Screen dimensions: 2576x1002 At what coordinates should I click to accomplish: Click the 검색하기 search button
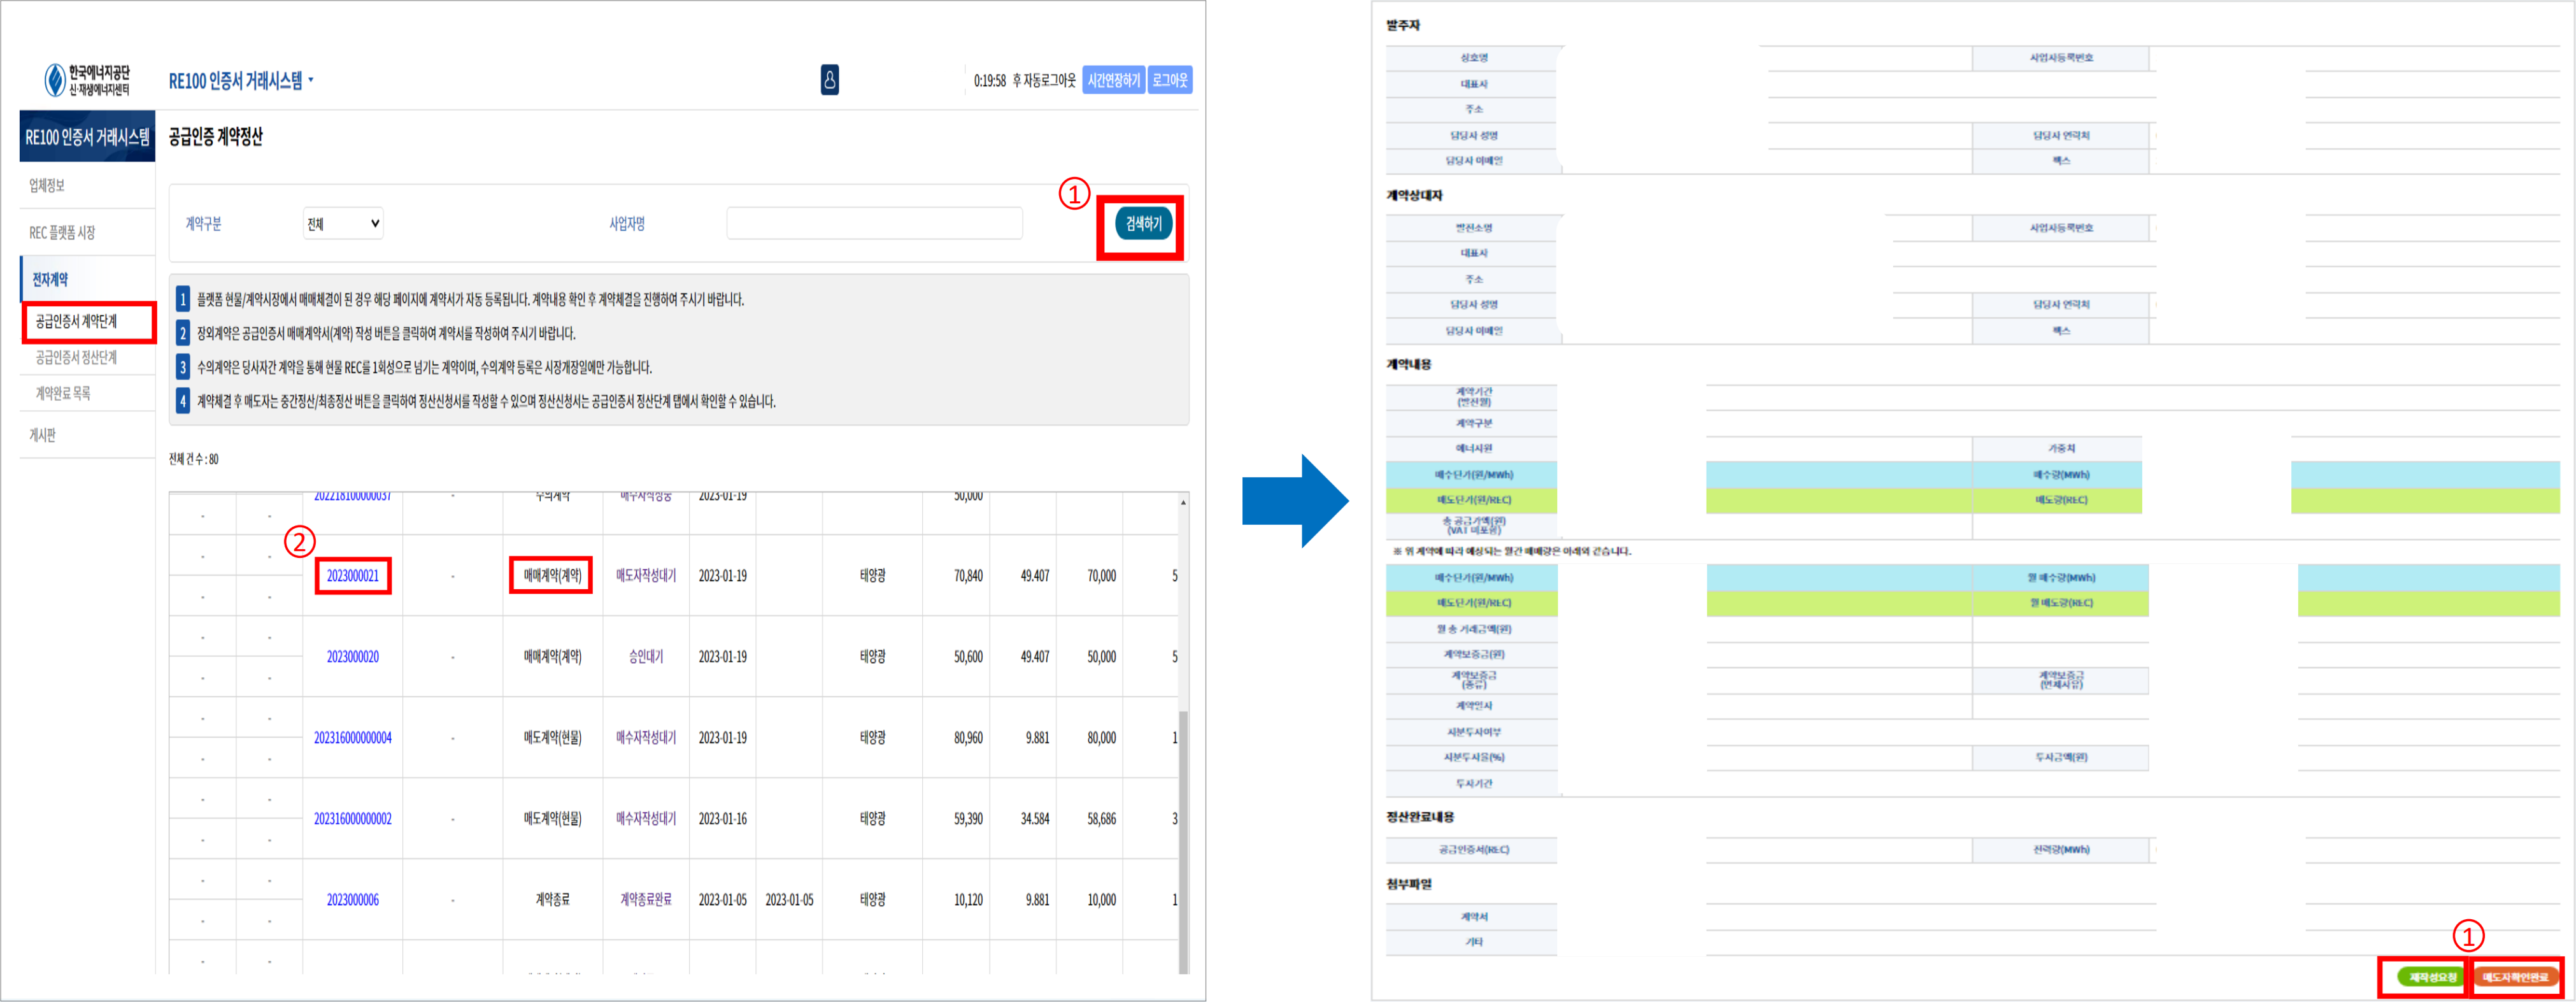pos(1143,224)
